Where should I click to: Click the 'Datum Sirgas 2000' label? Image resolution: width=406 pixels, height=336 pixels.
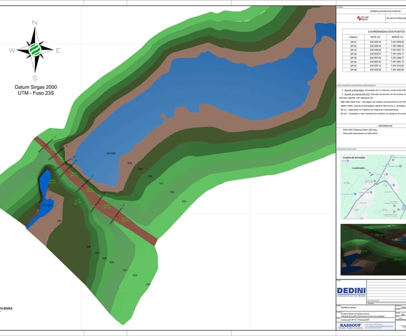coord(36,87)
